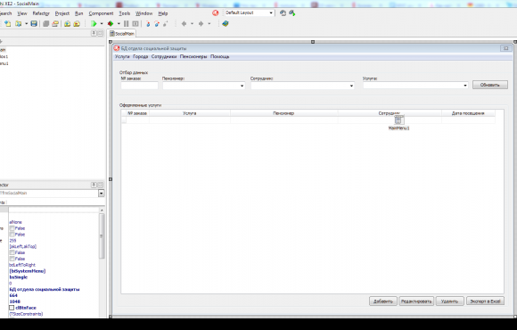Click the Пенсионер grid column header
Screen dimensions: 517x330
click(x=283, y=113)
